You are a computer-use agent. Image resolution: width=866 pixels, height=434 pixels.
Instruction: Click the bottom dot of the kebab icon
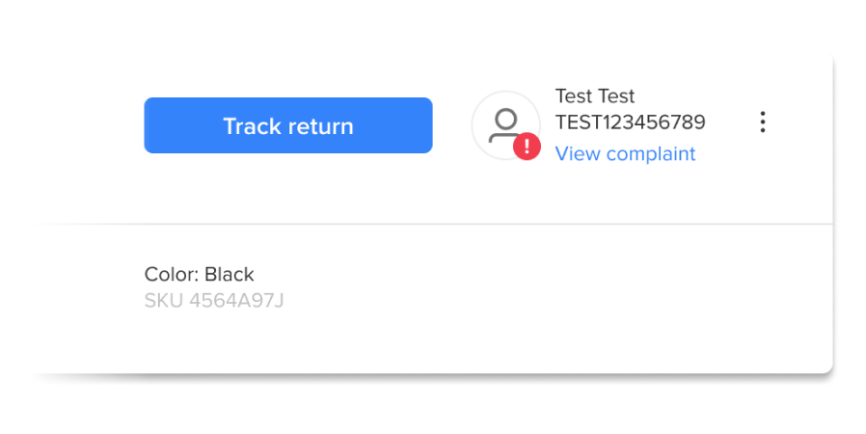click(763, 131)
